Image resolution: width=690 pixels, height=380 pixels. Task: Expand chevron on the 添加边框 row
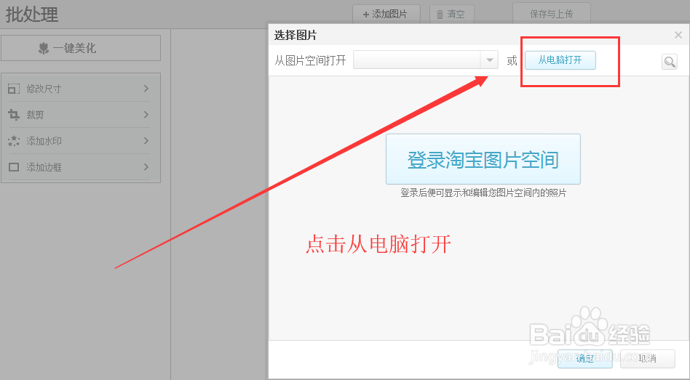click(146, 167)
